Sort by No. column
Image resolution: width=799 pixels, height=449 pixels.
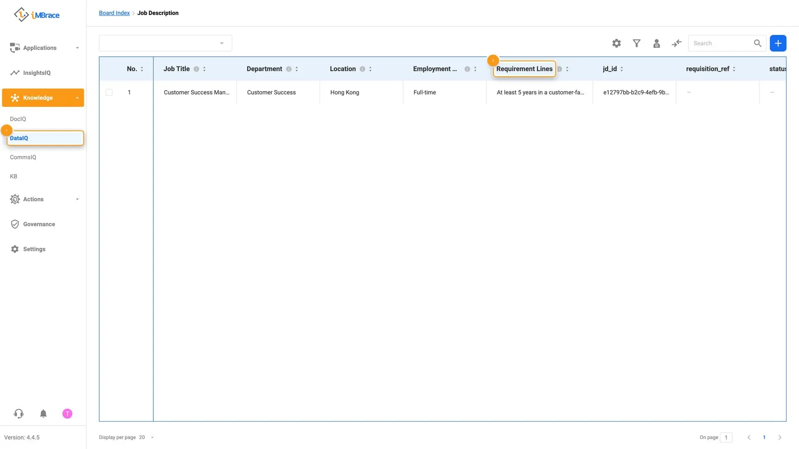pos(142,69)
